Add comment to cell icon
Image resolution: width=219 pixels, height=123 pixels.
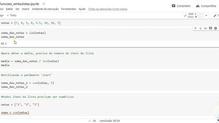point(210,28)
